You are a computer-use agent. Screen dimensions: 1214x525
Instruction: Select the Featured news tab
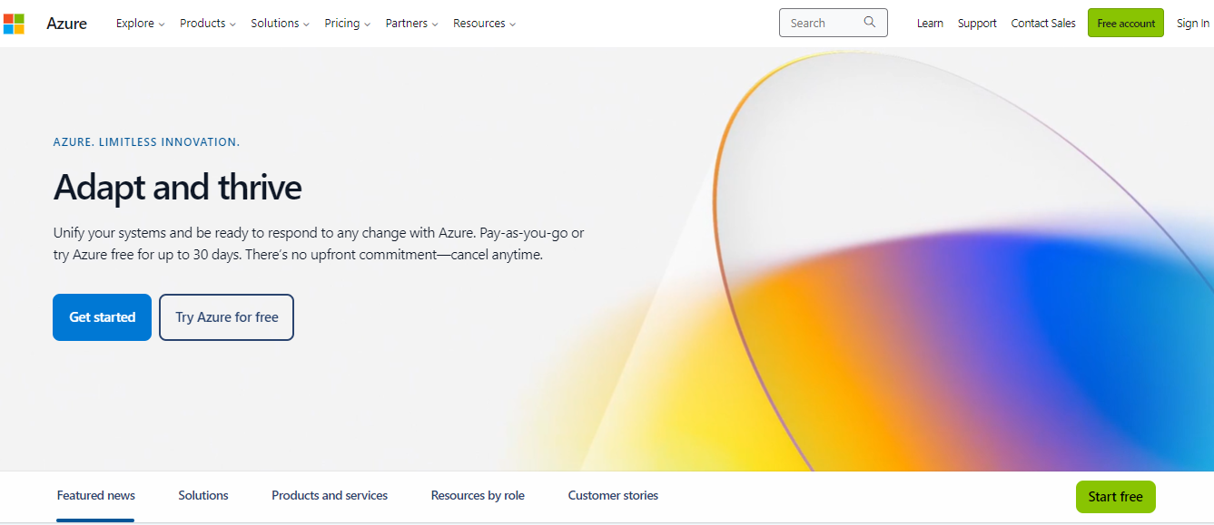95,496
